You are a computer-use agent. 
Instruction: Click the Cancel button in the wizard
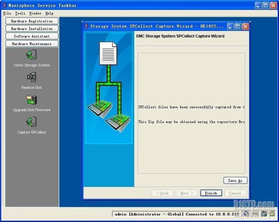(235, 193)
